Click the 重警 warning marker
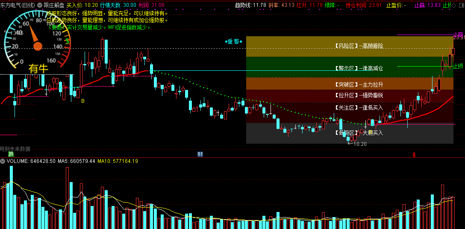465x229 pixels. point(233,41)
